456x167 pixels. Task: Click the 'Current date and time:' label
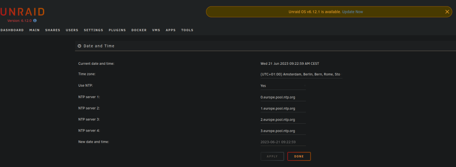96,63
